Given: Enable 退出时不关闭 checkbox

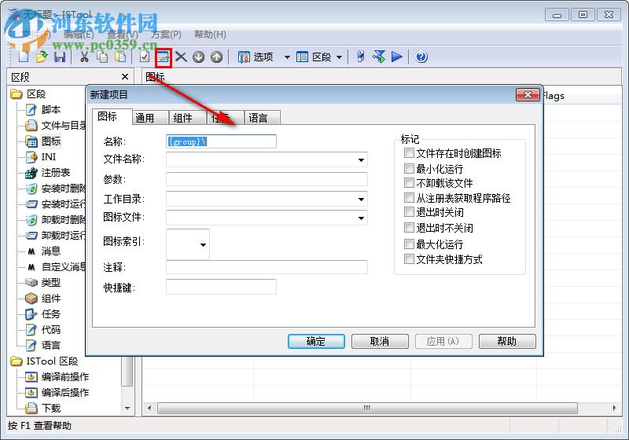Looking at the screenshot, I should pyautogui.click(x=409, y=228).
